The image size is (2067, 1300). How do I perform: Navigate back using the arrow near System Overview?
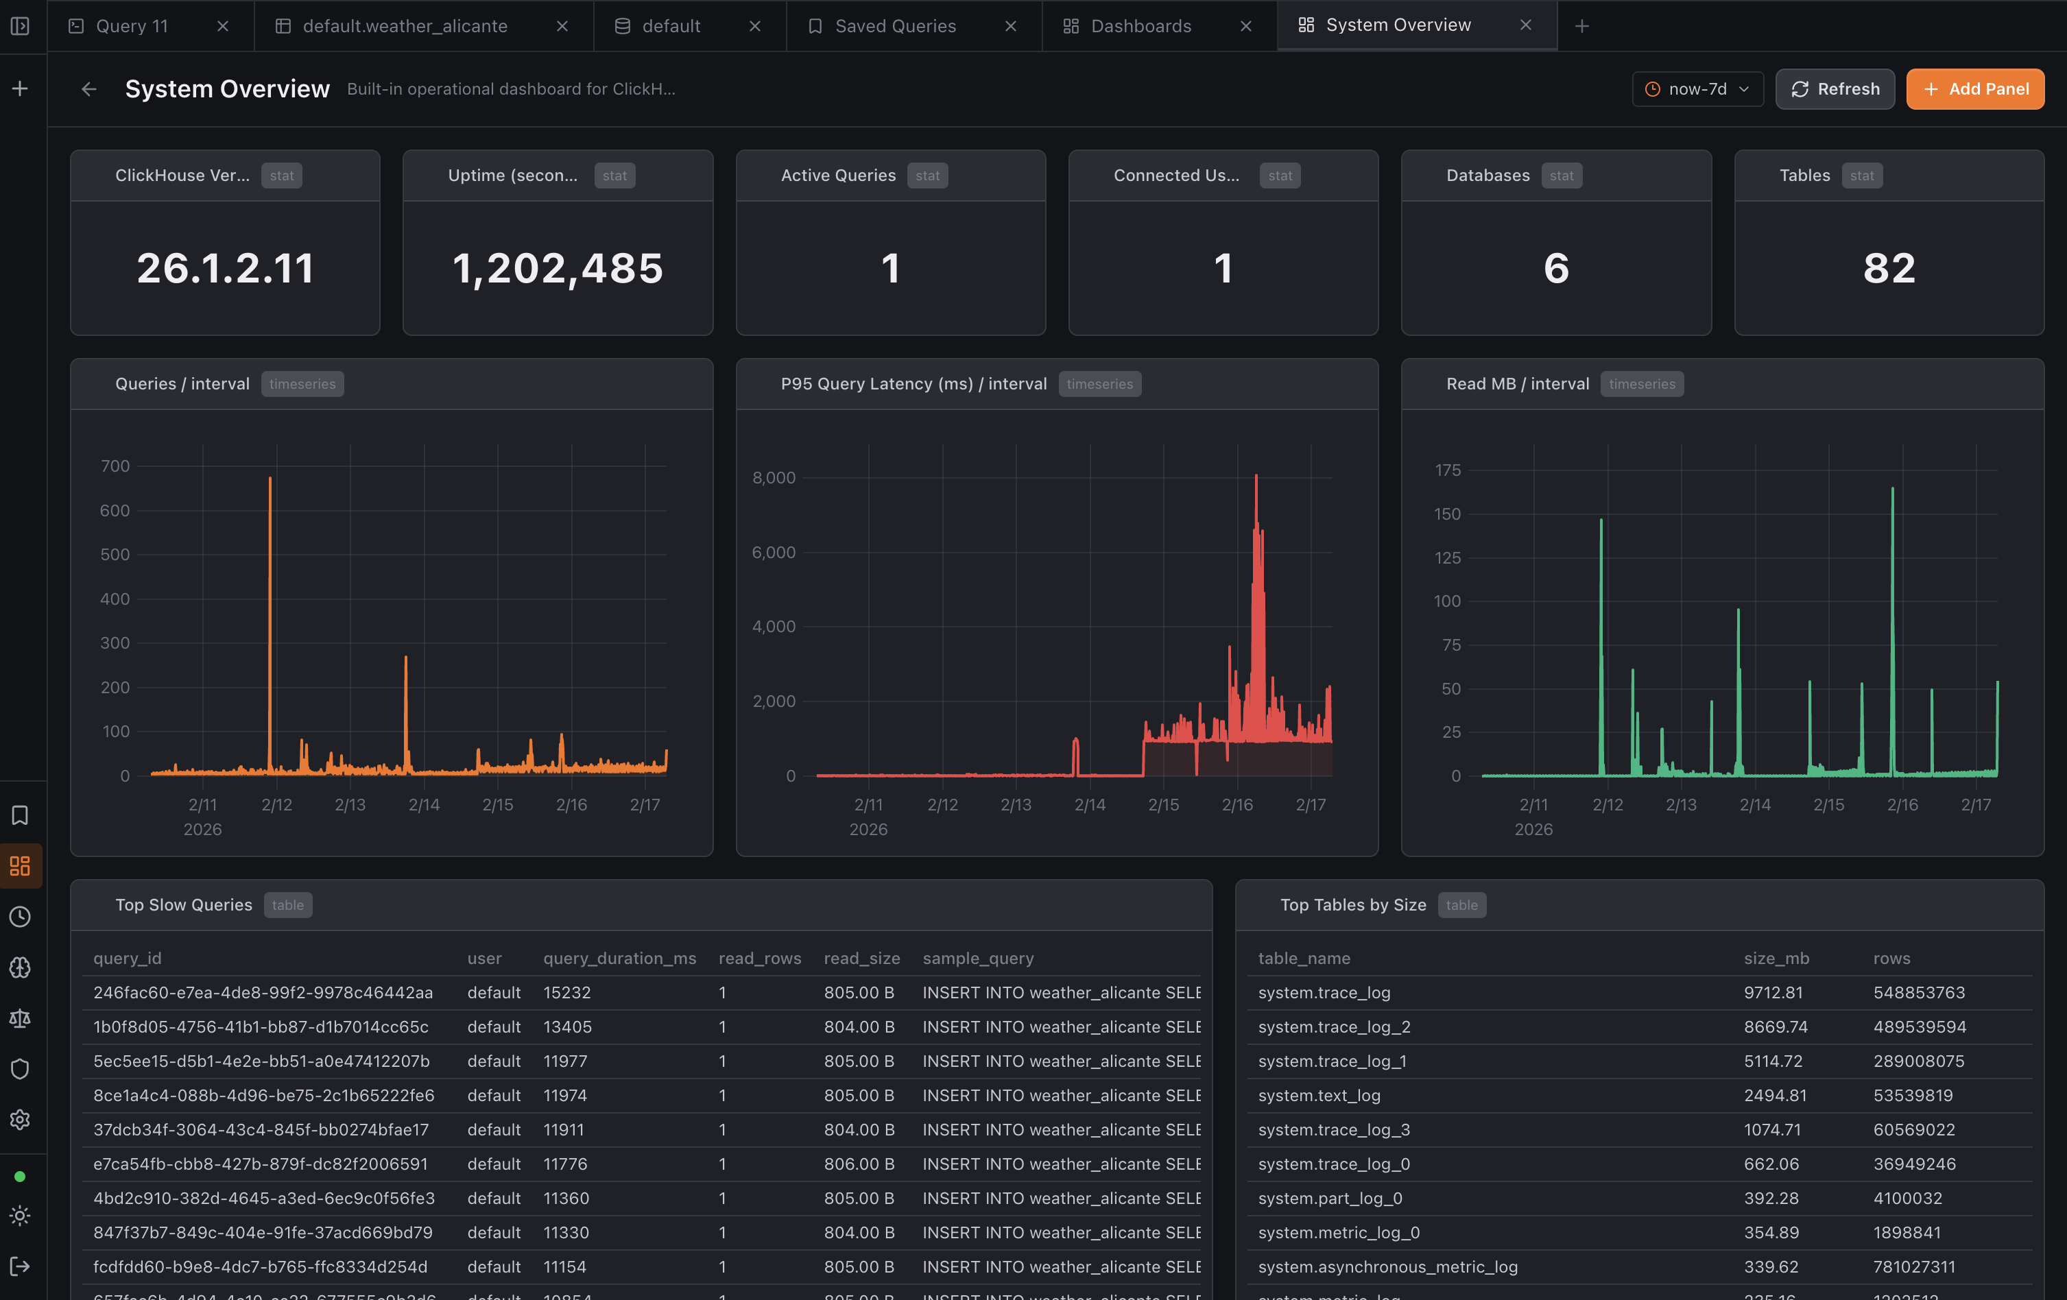(x=88, y=88)
